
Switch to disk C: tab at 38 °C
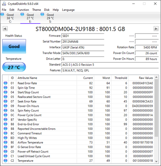[x=10, y=18]
